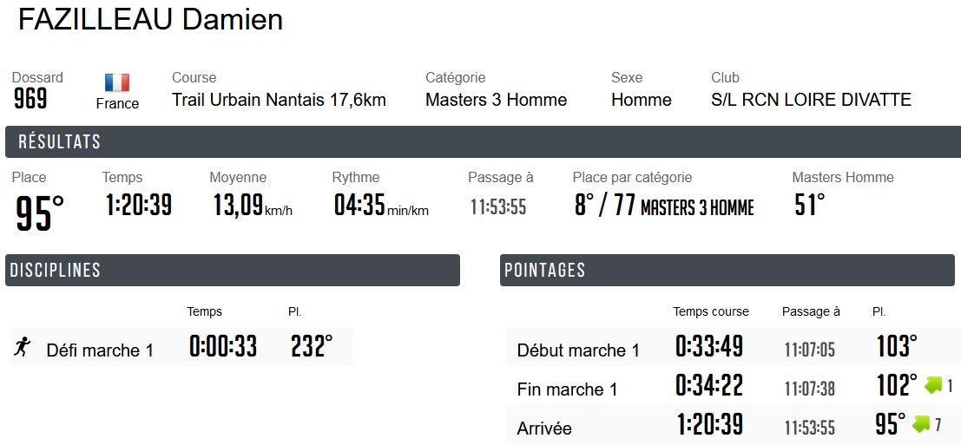Image resolution: width=961 pixels, height=445 pixels.
Task: Click the Trail Urbain Nantais 17,6km course
Action: [x=279, y=100]
